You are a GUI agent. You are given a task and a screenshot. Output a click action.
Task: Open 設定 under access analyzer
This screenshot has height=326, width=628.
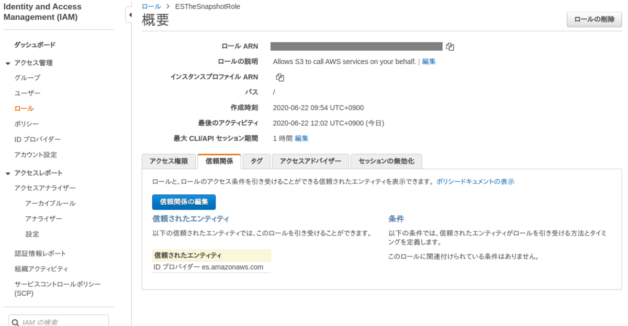point(32,234)
